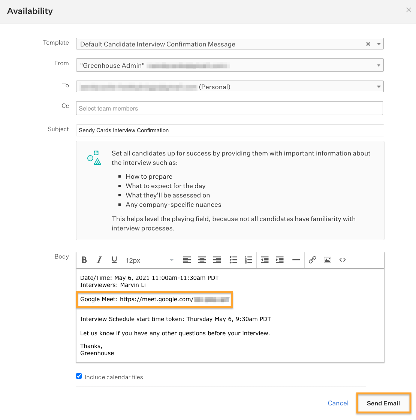Uncheck Include calendar files
The image size is (416, 420).
coord(79,376)
